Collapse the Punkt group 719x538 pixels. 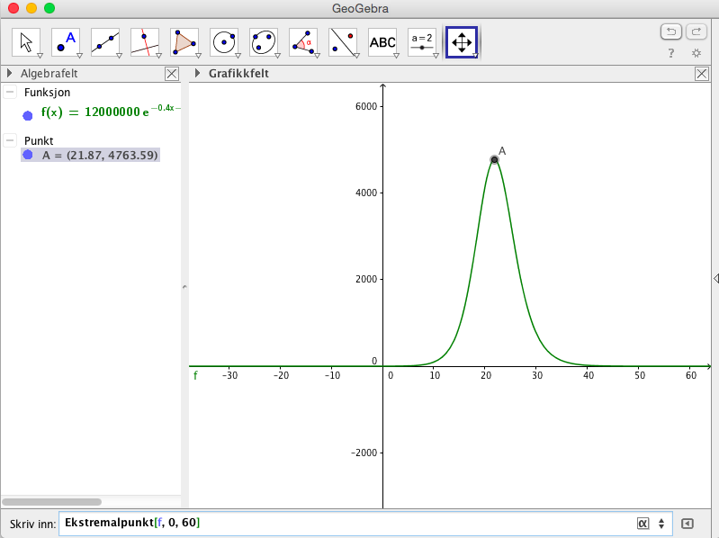tap(10, 140)
